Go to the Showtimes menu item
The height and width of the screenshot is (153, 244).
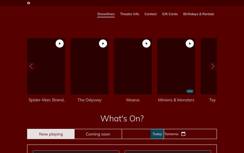point(106,14)
